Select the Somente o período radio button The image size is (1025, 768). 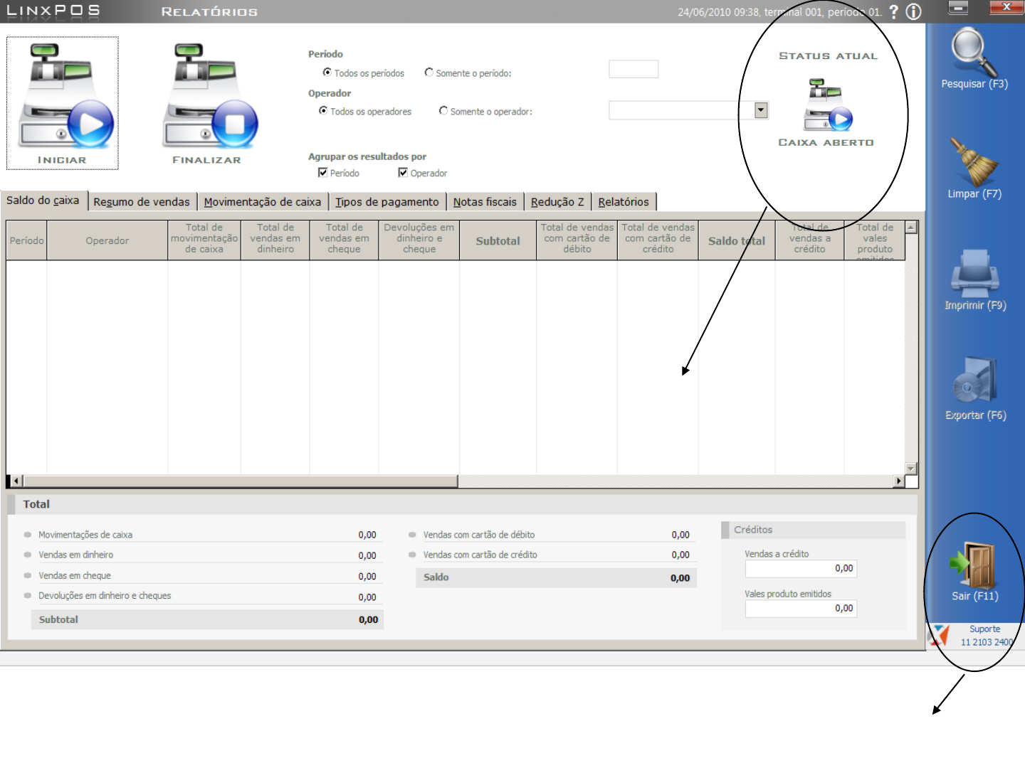click(429, 73)
